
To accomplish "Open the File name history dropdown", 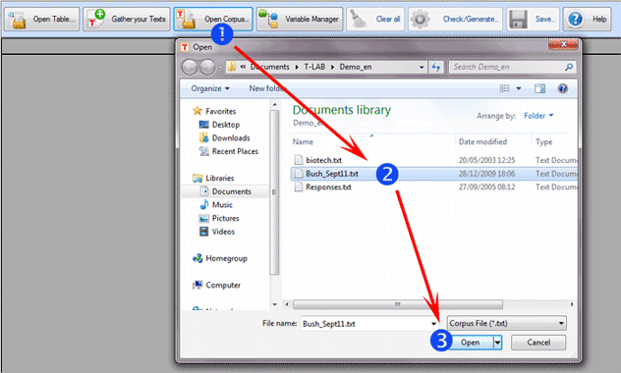I will tap(433, 324).
